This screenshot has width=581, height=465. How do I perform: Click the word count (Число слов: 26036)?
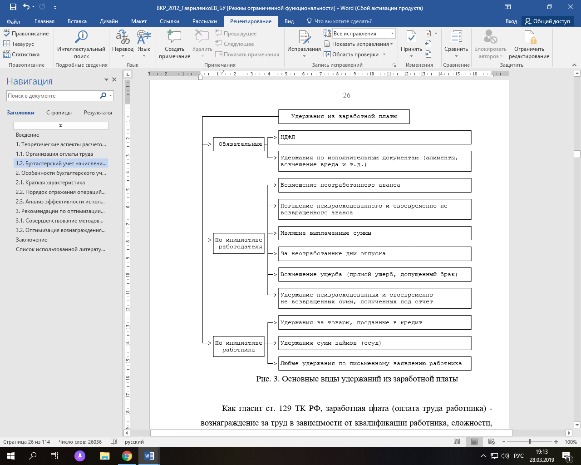click(x=80, y=442)
